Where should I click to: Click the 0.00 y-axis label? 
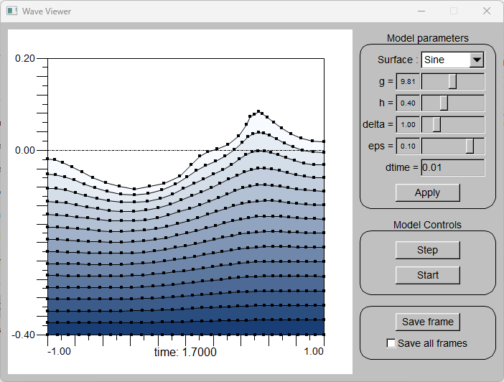pos(24,150)
